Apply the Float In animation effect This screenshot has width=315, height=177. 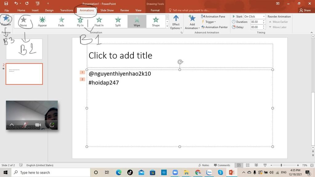click(99, 22)
